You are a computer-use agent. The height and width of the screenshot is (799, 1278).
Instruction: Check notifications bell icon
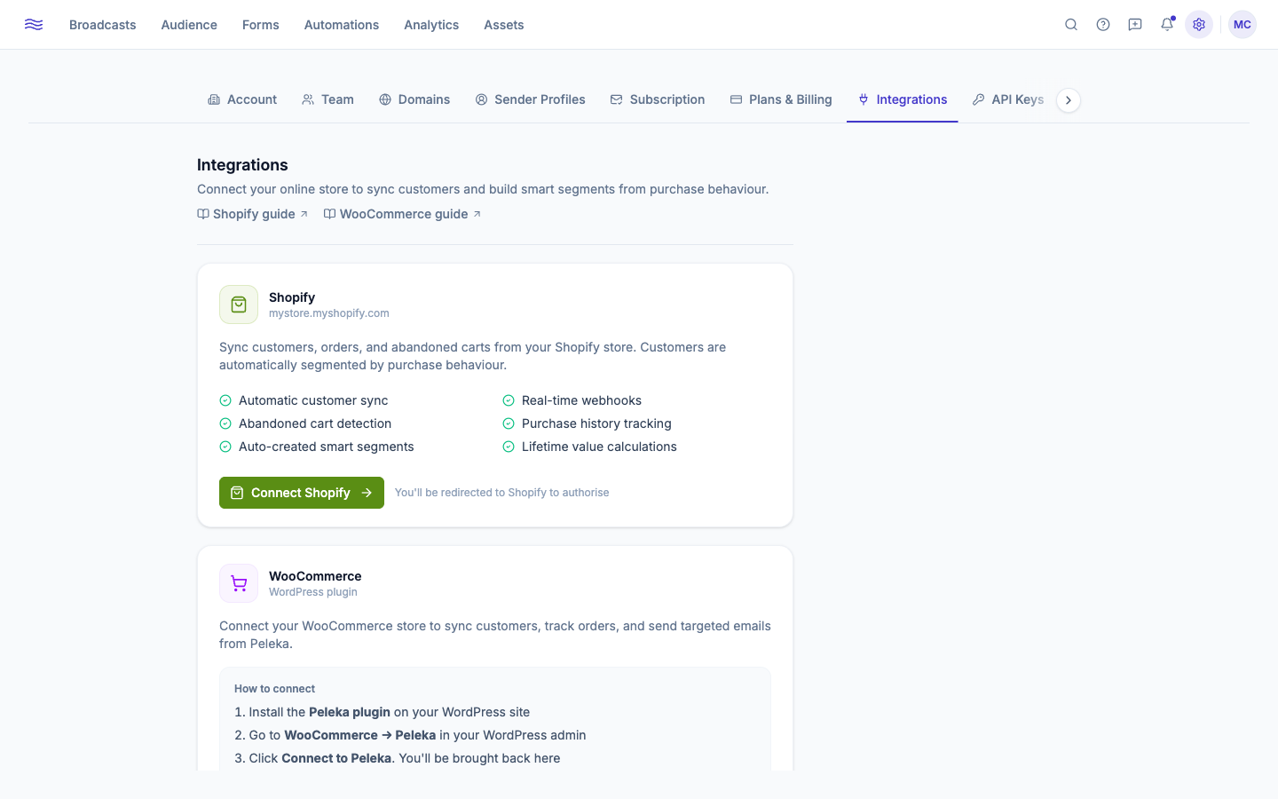click(1167, 25)
